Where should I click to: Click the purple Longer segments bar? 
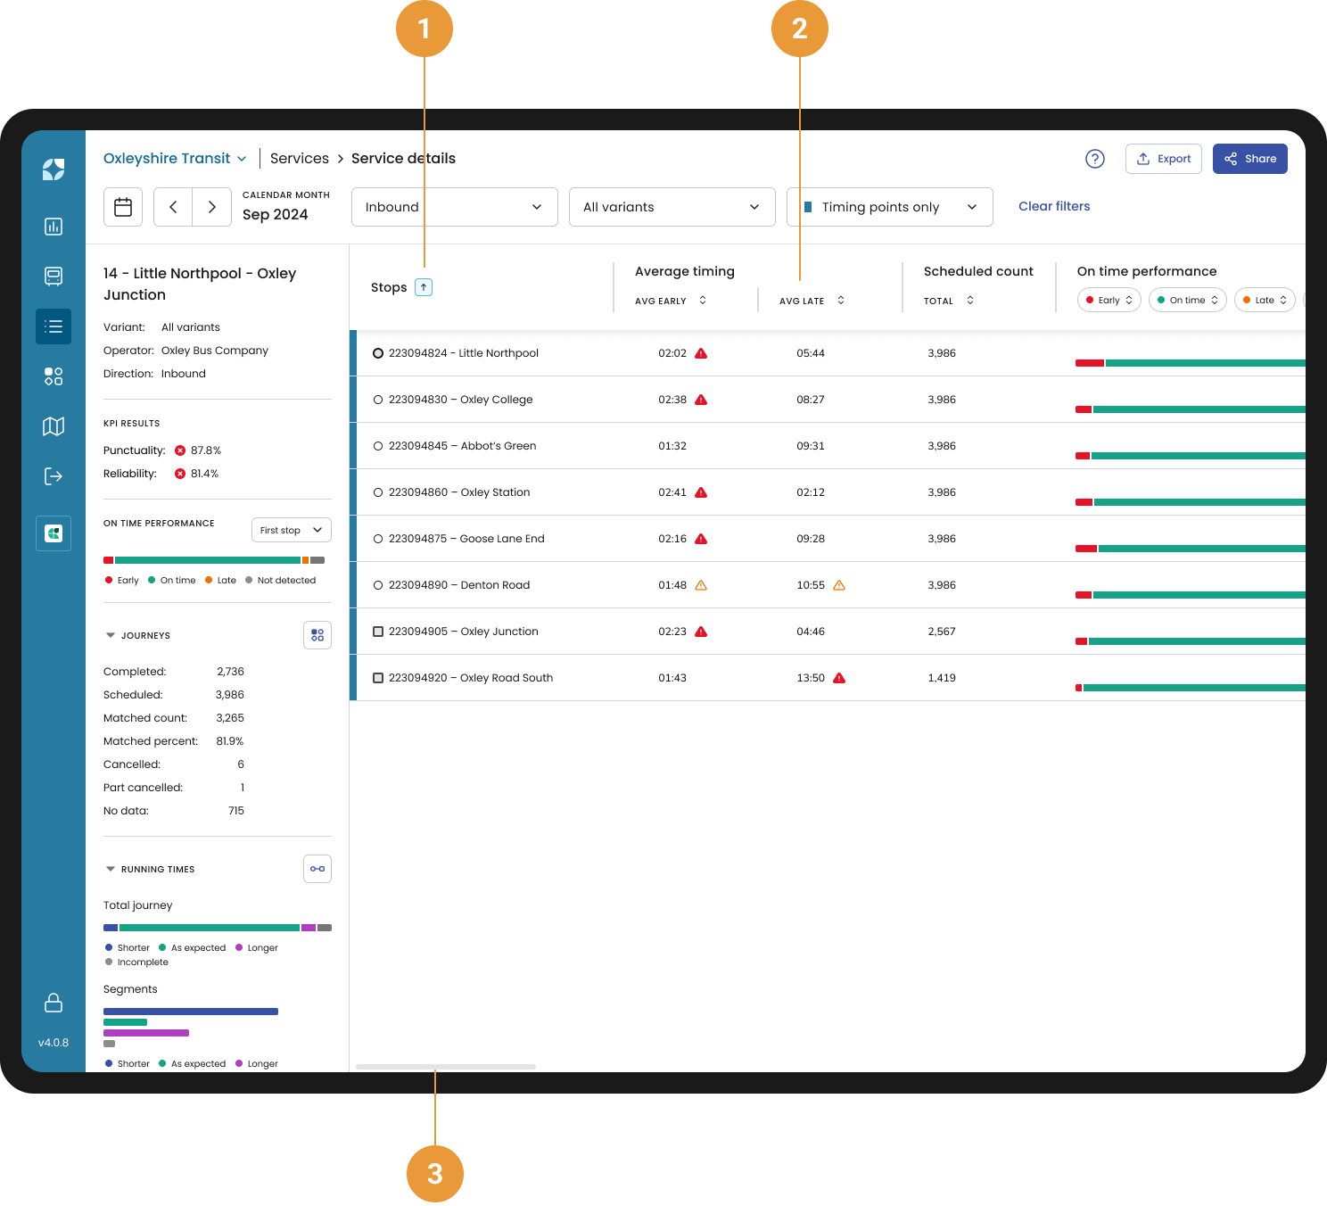(x=146, y=1033)
